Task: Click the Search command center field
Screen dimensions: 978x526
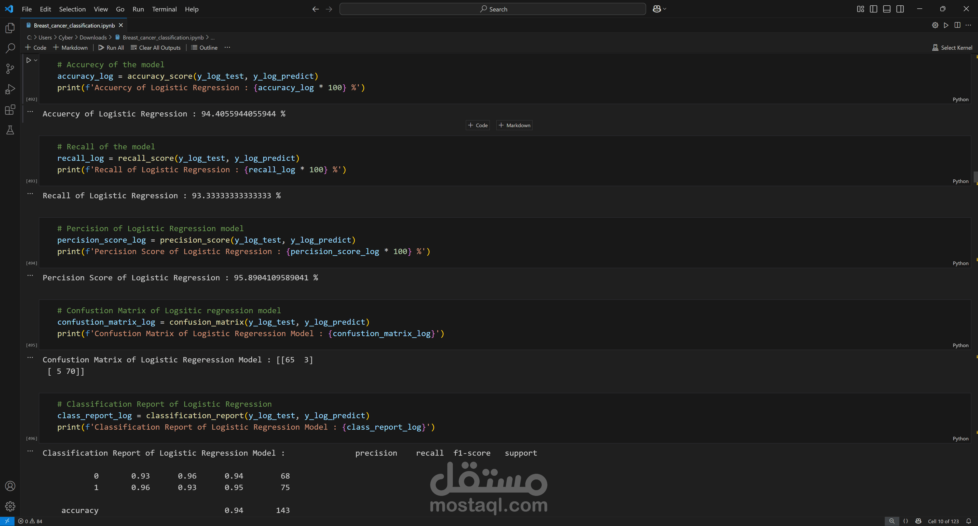Action: (x=492, y=9)
